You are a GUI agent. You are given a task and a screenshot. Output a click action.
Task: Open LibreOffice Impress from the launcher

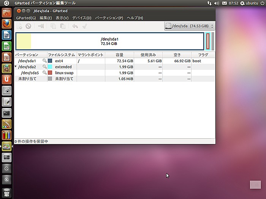coord(6,57)
